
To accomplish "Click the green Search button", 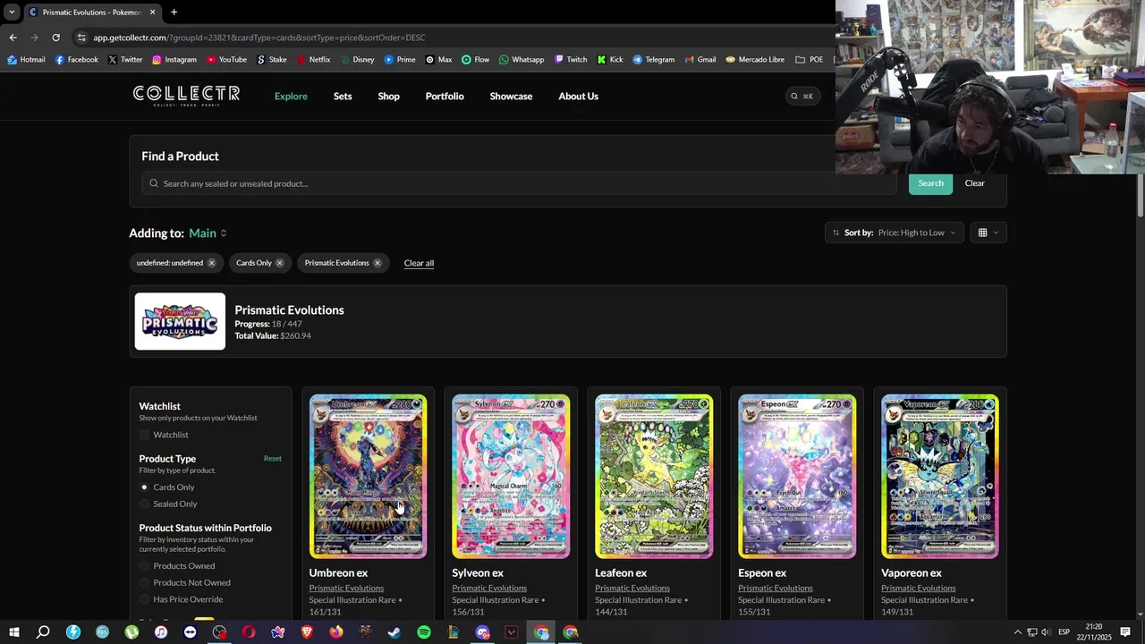I will coord(930,183).
